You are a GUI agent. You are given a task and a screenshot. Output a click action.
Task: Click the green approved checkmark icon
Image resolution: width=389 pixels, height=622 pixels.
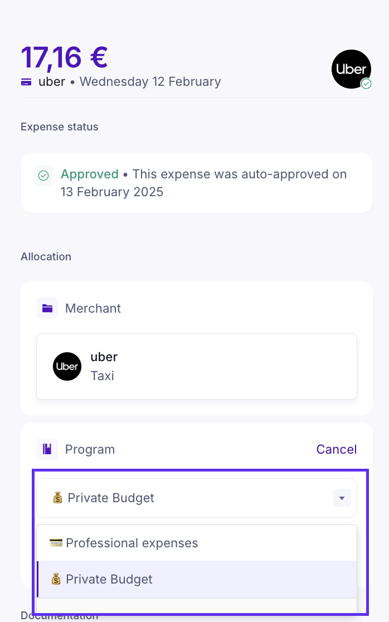point(43,176)
